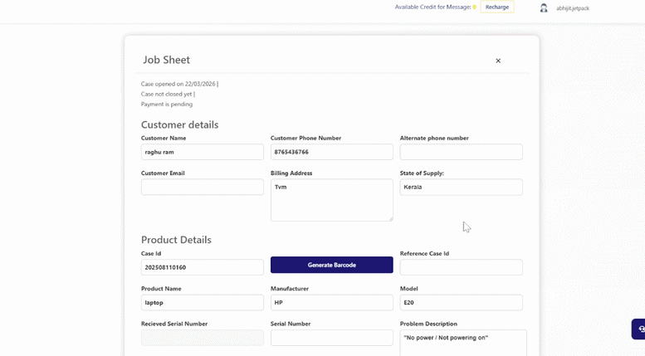Select the Manufacturer field containing HP
Image resolution: width=645 pixels, height=356 pixels.
[331, 302]
